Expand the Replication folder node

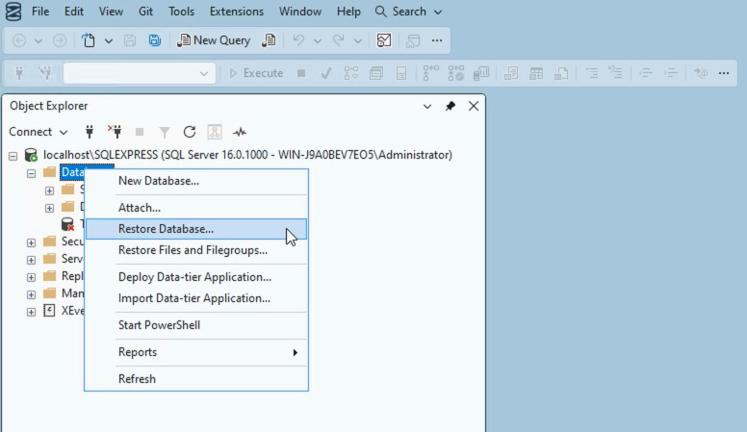pyautogui.click(x=31, y=277)
